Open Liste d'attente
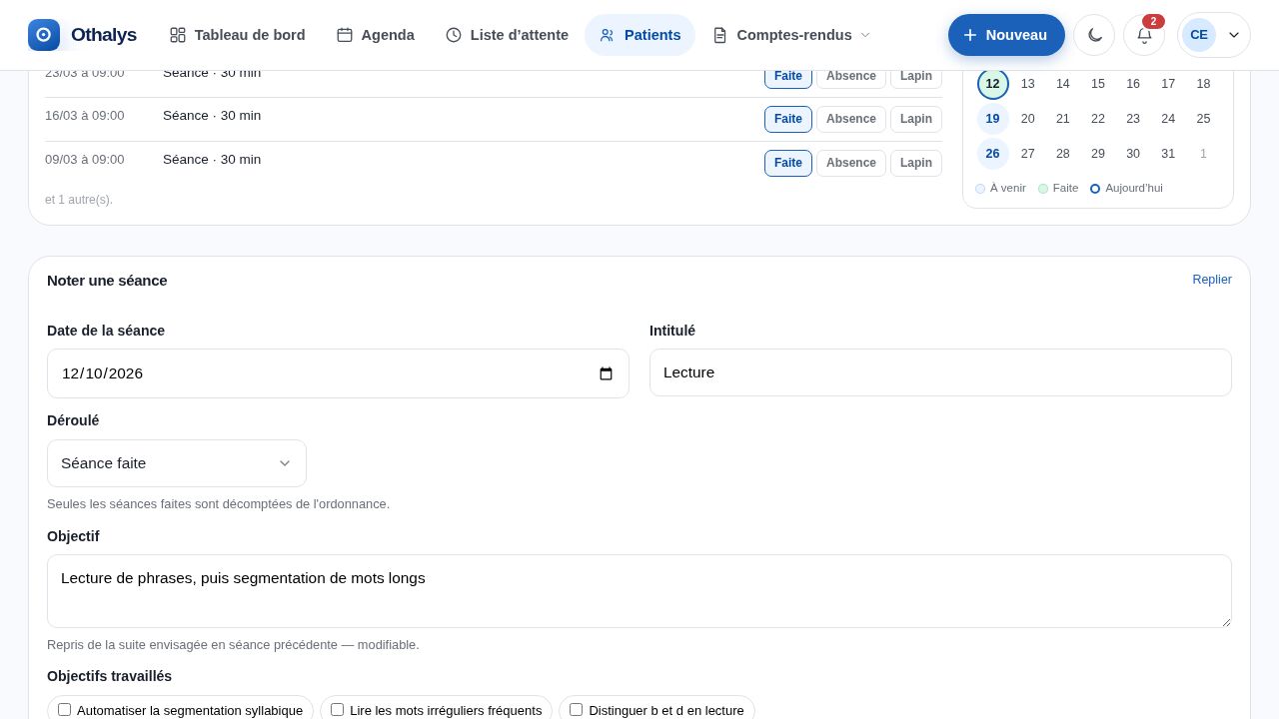1279x719 pixels. (507, 35)
